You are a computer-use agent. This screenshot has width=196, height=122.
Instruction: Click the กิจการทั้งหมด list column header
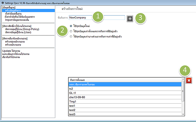tap(125, 80)
